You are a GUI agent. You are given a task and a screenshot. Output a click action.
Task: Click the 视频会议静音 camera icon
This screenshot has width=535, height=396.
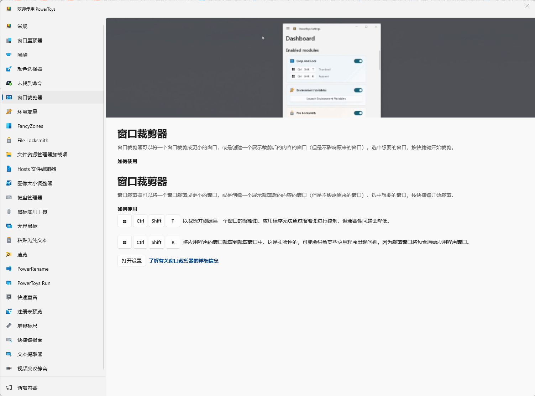click(x=9, y=368)
